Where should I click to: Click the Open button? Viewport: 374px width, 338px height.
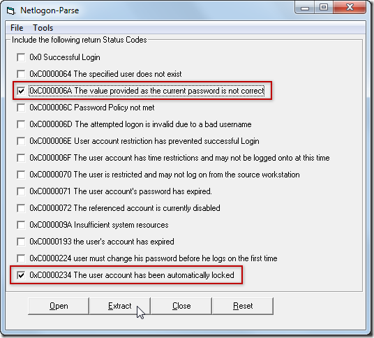pos(59,306)
